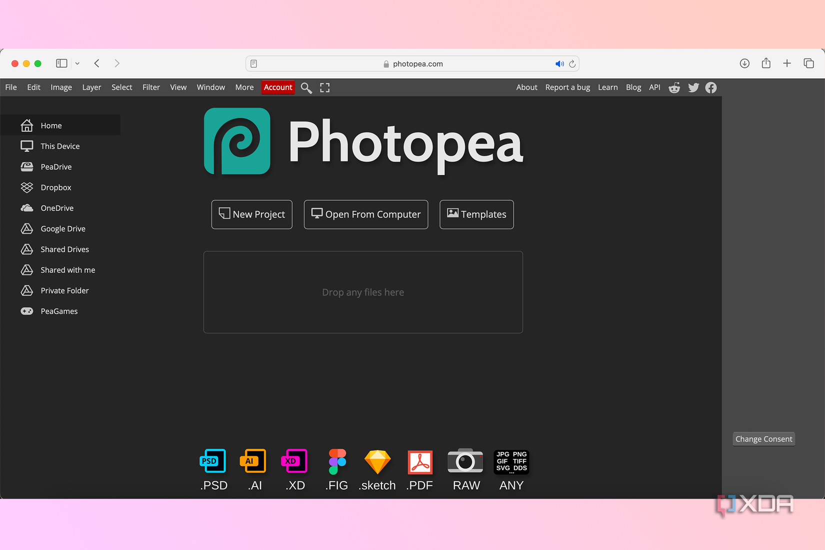Image resolution: width=825 pixels, height=550 pixels.
Task: Click the Safari share icon
Action: [766, 63]
